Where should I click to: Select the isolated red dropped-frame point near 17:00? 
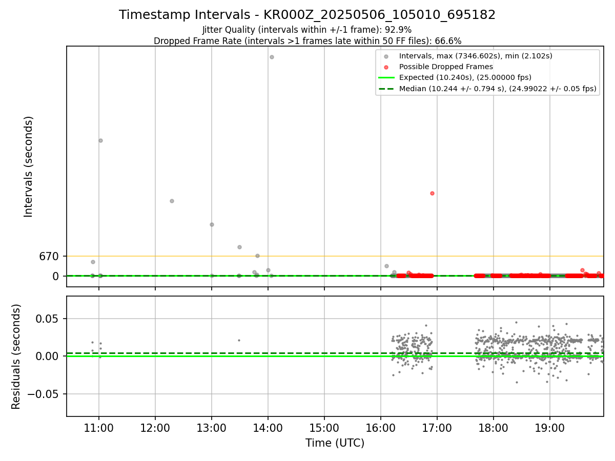(432, 193)
